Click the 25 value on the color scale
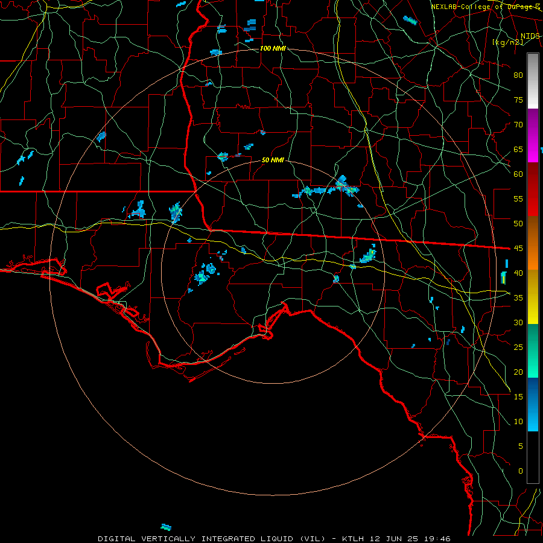This screenshot has height=543, width=543. tap(518, 348)
